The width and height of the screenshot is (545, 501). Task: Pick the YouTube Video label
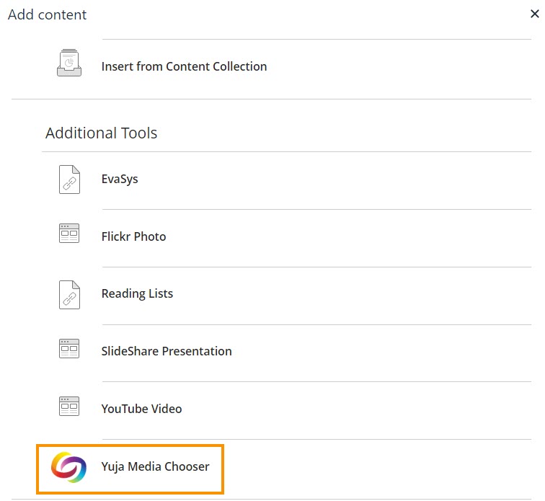click(141, 409)
